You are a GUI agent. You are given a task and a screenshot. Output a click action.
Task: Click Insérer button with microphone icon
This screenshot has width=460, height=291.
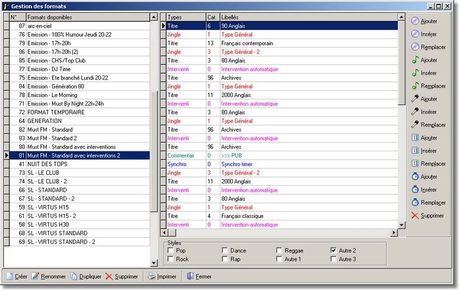pos(424,112)
